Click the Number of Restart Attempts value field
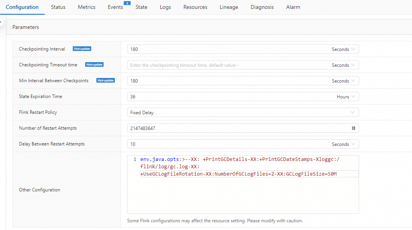 pos(236,128)
